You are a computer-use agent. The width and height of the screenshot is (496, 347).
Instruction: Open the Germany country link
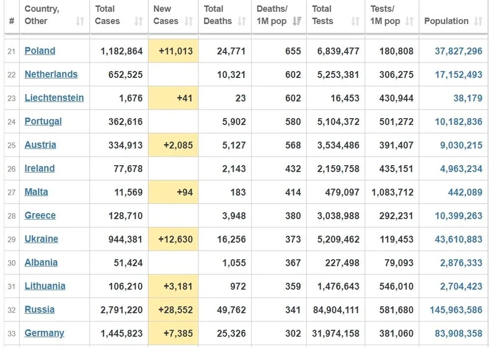click(x=44, y=333)
